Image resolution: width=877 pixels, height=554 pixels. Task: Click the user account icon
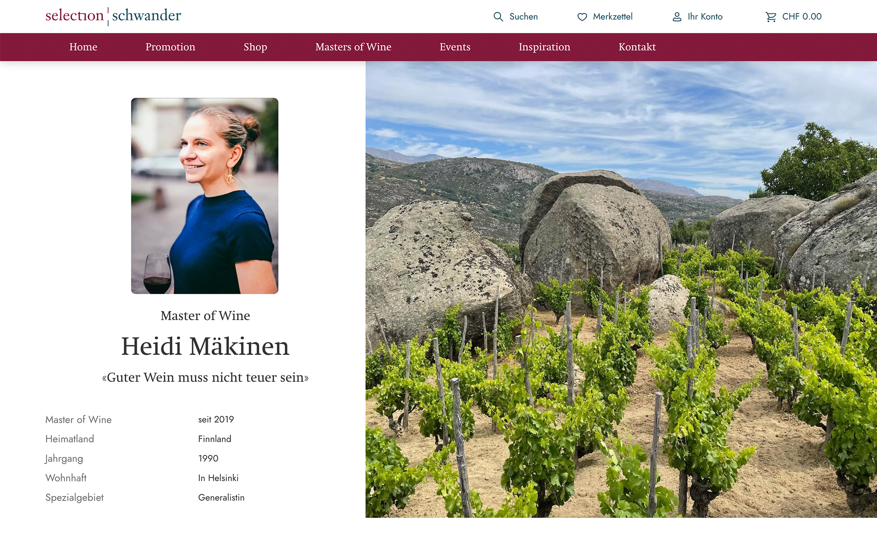click(677, 17)
